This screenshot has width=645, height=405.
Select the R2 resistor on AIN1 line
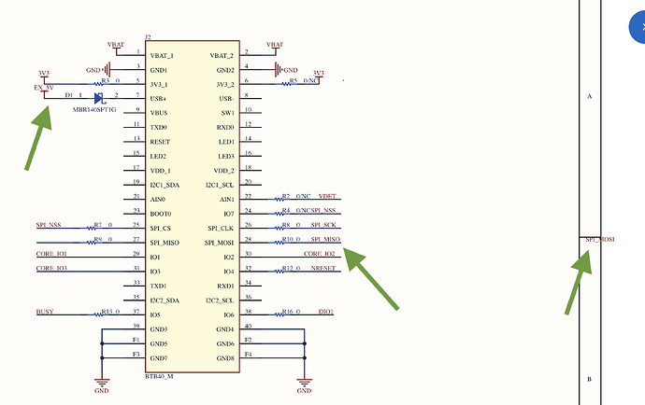pos(279,199)
